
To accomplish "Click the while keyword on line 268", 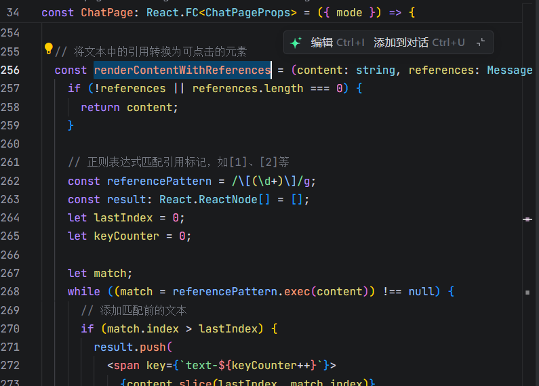I will [x=84, y=292].
